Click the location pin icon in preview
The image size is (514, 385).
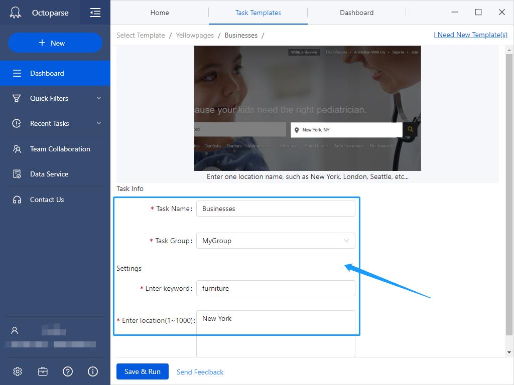pyautogui.click(x=297, y=130)
